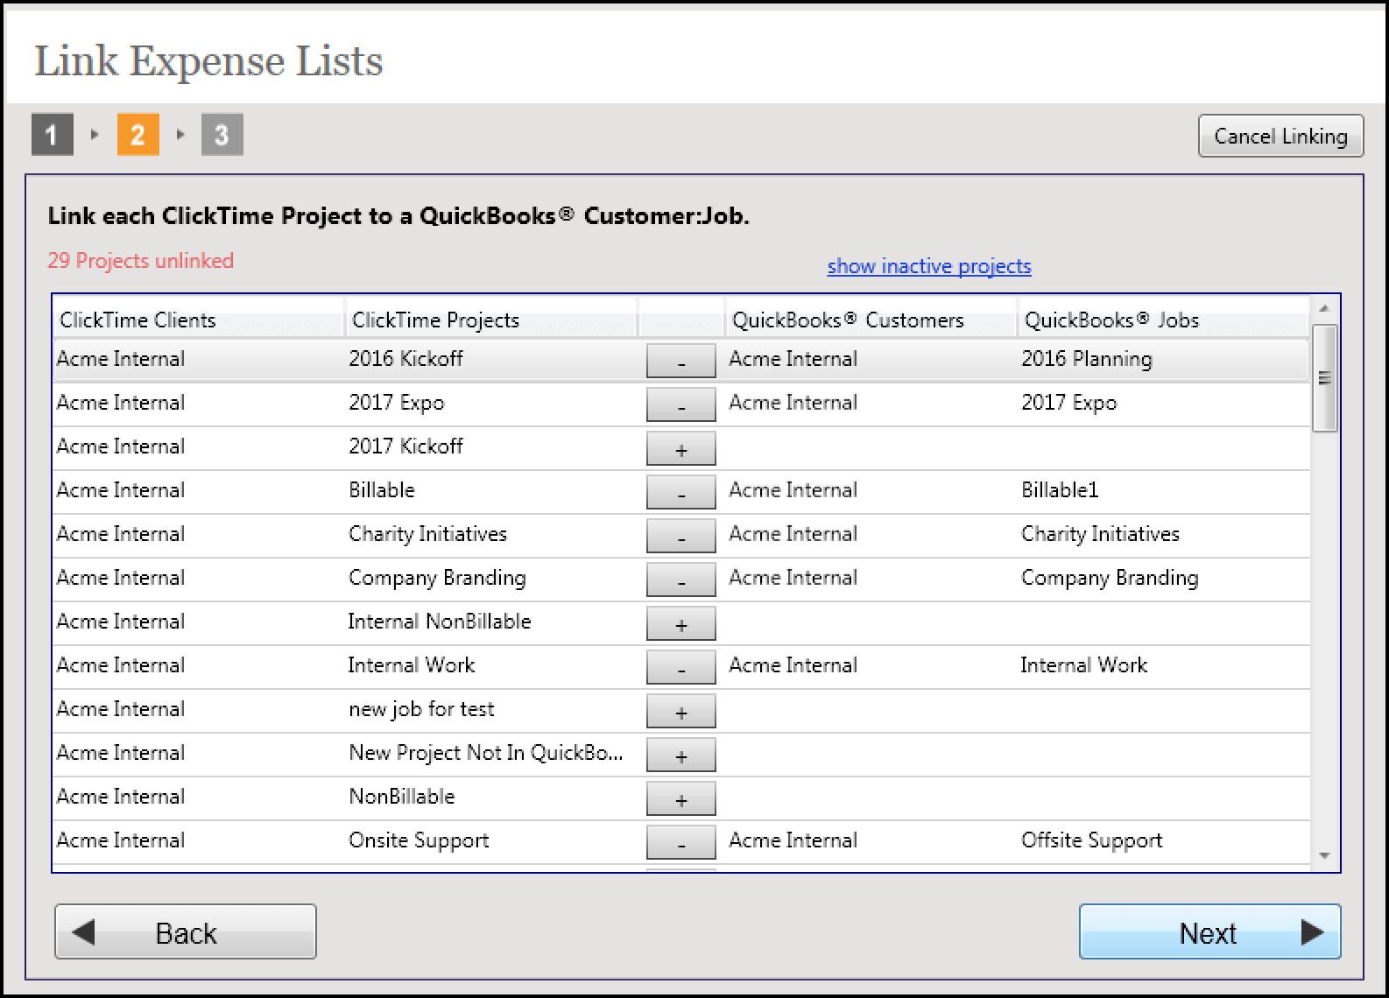This screenshot has width=1389, height=998.
Task: Select the 2017 Expo QuickBooks job cell
Action: 1068,403
